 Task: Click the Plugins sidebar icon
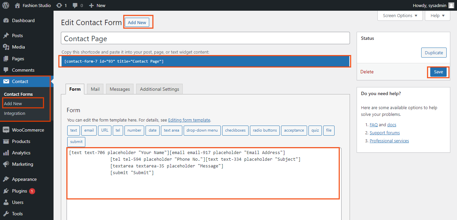[6, 191]
